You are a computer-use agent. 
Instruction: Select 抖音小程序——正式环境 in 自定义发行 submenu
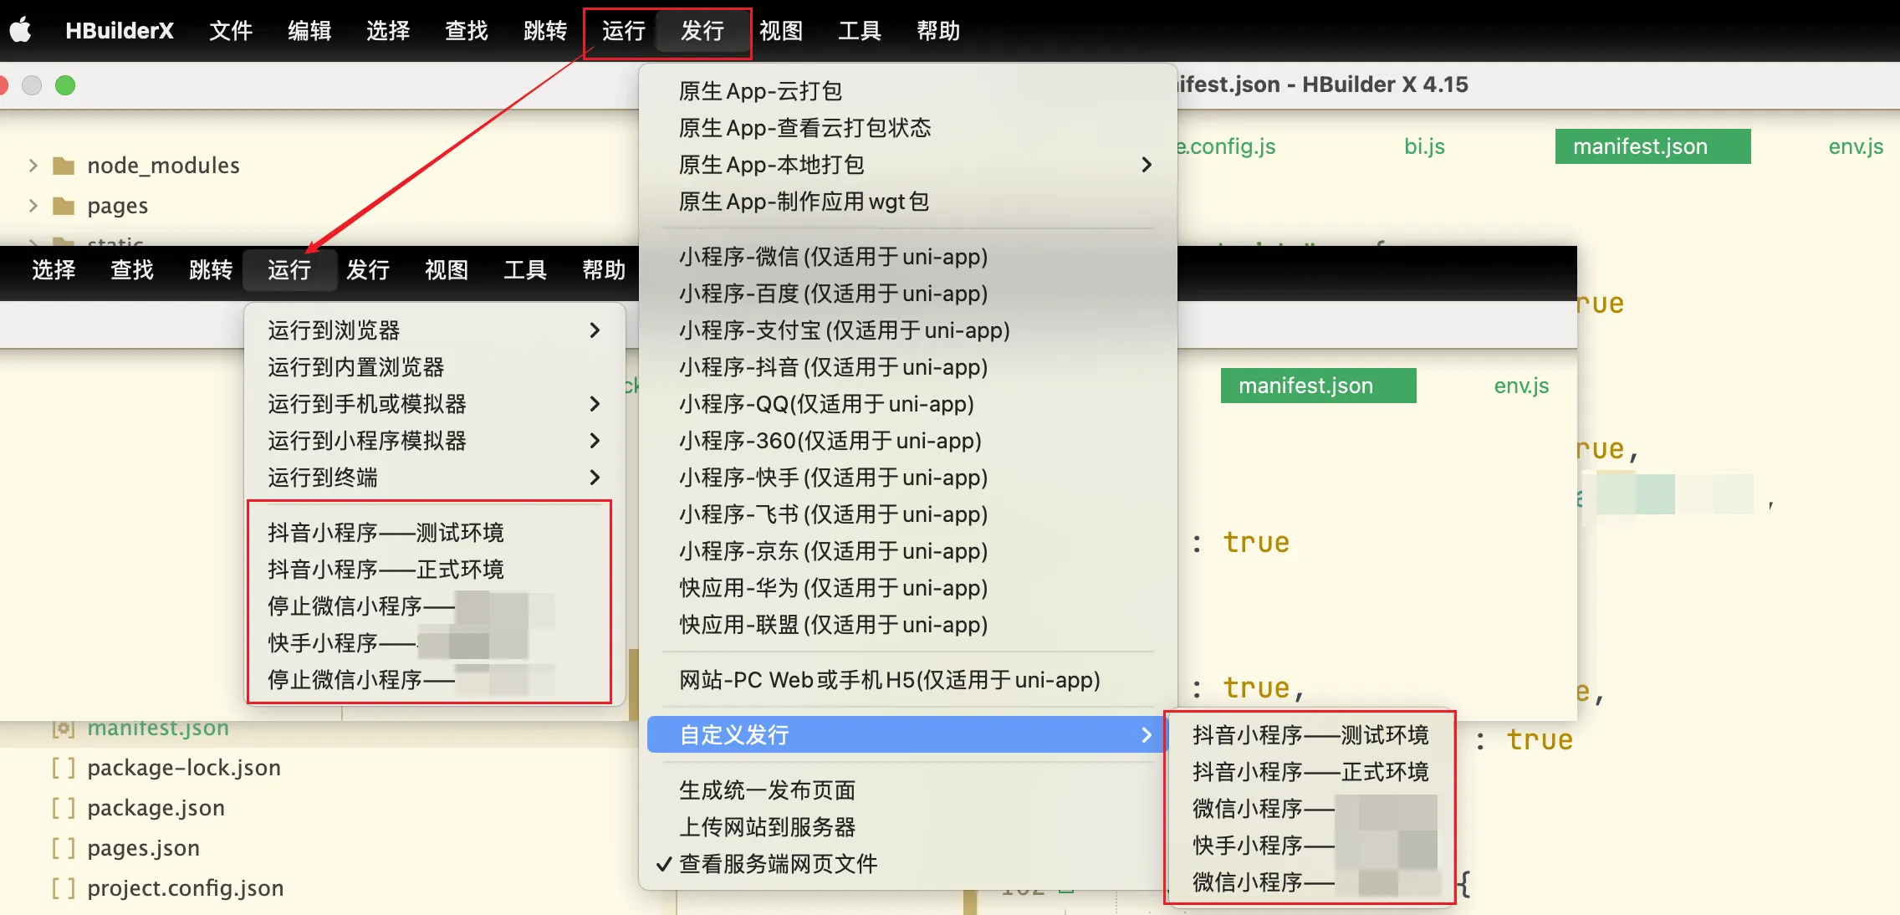[1310, 772]
